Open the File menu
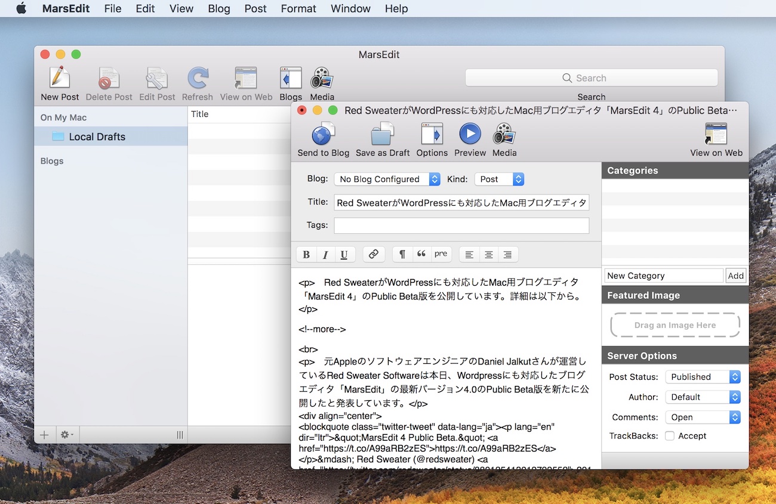The height and width of the screenshot is (504, 776). pyautogui.click(x=112, y=8)
